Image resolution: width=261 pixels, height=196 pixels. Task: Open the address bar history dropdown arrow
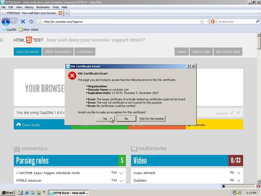coord(207,21)
